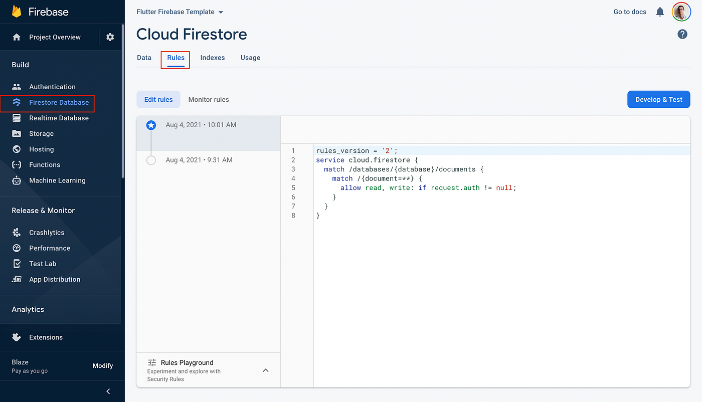Select the Aug 4 9:31 AM revision
Image resolution: width=702 pixels, height=402 pixels.
tap(201, 159)
